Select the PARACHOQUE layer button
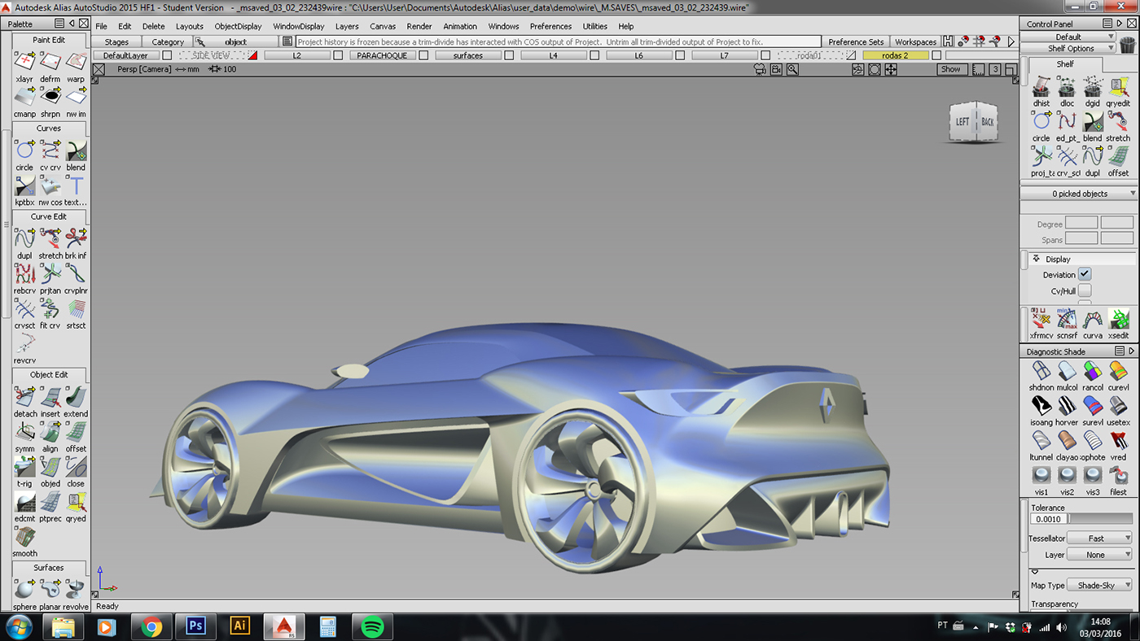This screenshot has height=641, width=1140. pos(383,55)
